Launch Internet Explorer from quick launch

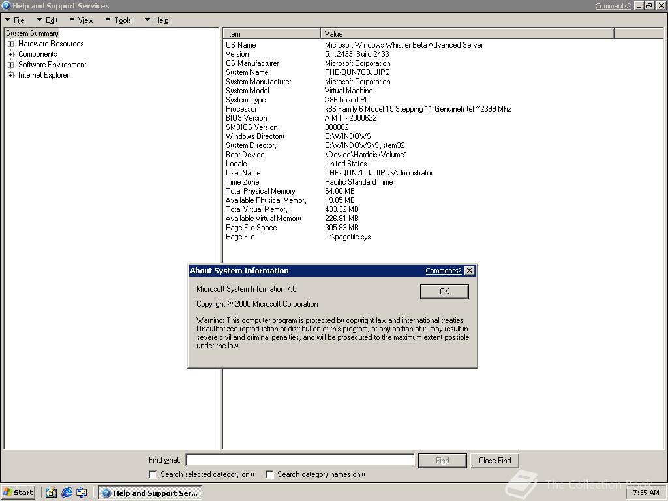[x=67, y=493]
